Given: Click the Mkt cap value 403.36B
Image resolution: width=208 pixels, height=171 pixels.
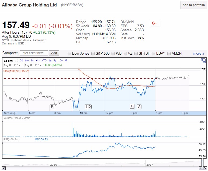Looking at the screenshot, I should (x=109, y=38).
